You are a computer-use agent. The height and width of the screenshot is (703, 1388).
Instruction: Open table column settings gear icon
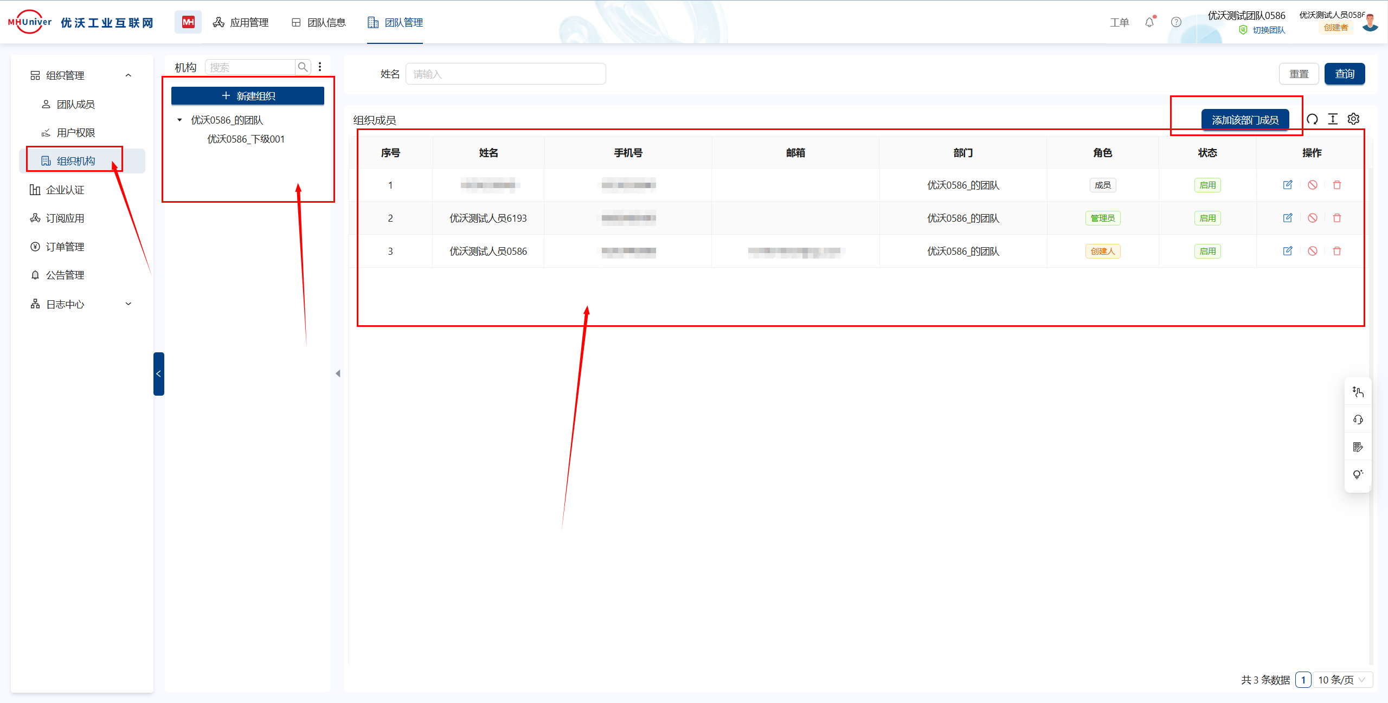(x=1353, y=119)
